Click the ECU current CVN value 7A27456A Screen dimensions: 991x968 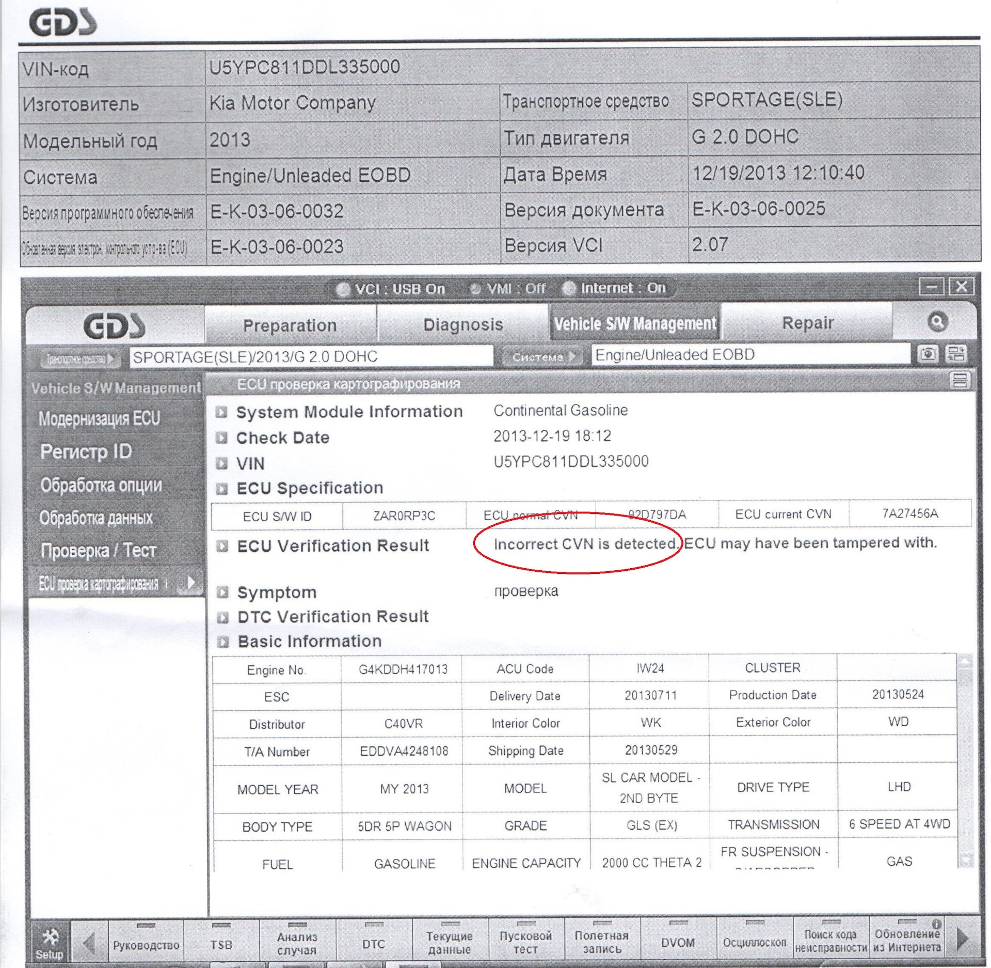coord(910,513)
